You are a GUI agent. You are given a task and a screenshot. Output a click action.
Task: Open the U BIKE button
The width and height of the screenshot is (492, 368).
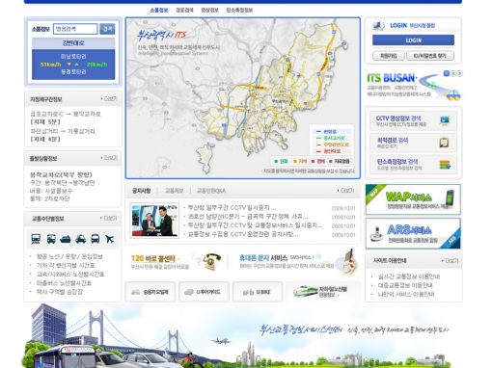point(258,292)
